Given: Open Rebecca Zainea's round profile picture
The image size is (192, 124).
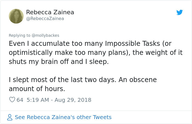Looking at the screenshot, I should tap(16, 16).
